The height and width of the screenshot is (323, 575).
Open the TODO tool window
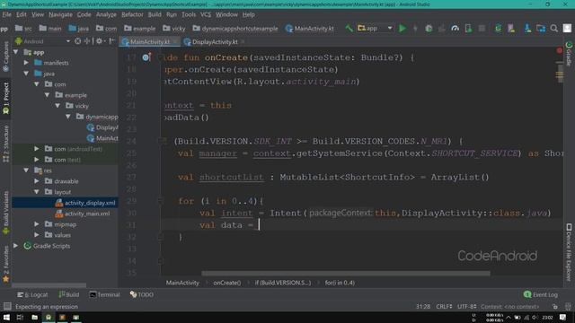[x=142, y=294]
